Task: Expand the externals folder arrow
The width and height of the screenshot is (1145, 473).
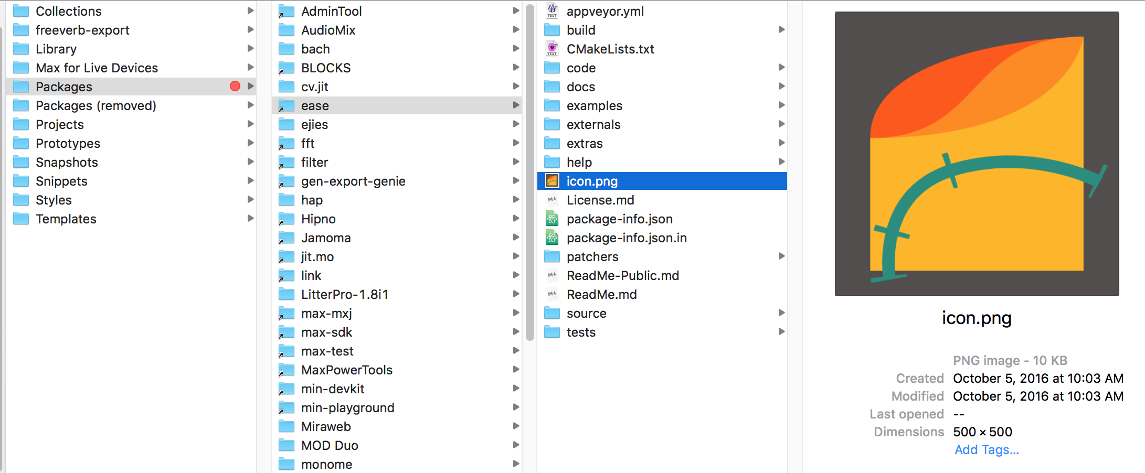Action: click(x=781, y=124)
